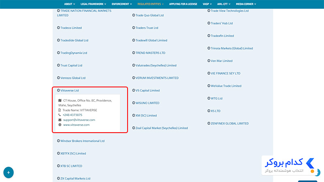Open the ENFORCEMENT dropdown menu
This screenshot has width=324, height=182.
point(122,4)
